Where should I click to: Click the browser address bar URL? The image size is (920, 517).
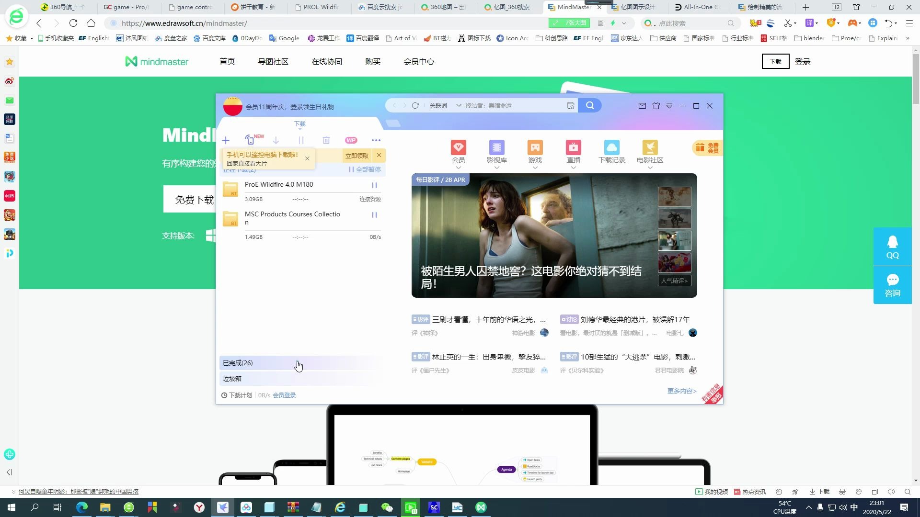[184, 23]
